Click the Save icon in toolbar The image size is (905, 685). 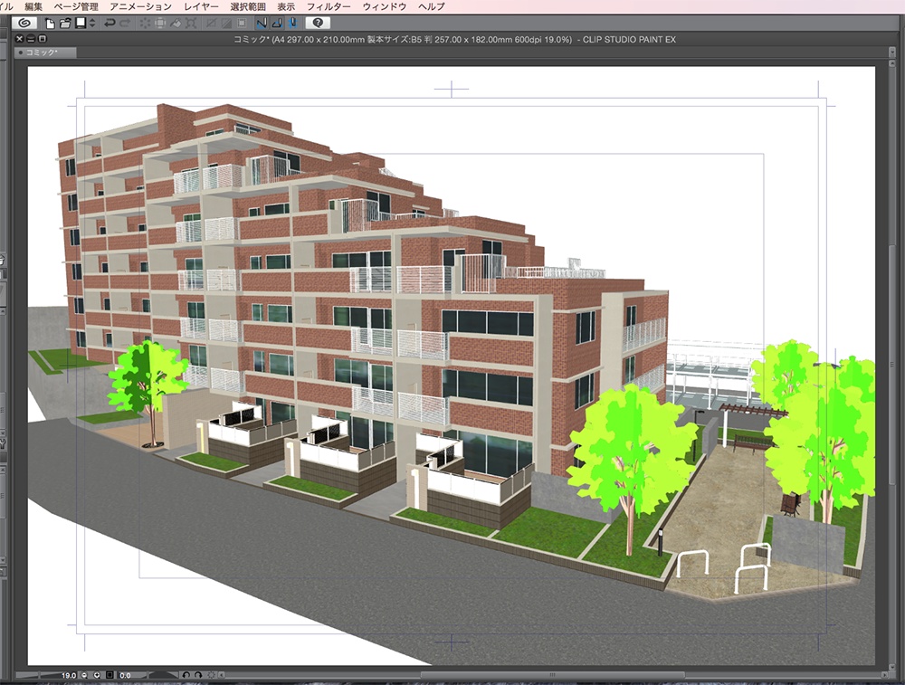[81, 24]
